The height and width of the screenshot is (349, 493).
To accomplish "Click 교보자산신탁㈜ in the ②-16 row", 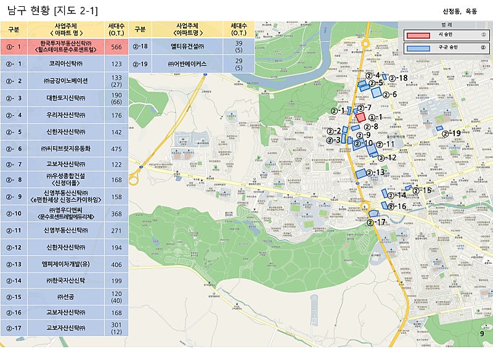I will [x=66, y=313].
